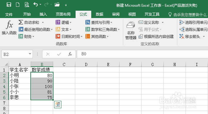Click the 用于公式 button
This screenshot has width=208, height=114.
click(x=150, y=29)
